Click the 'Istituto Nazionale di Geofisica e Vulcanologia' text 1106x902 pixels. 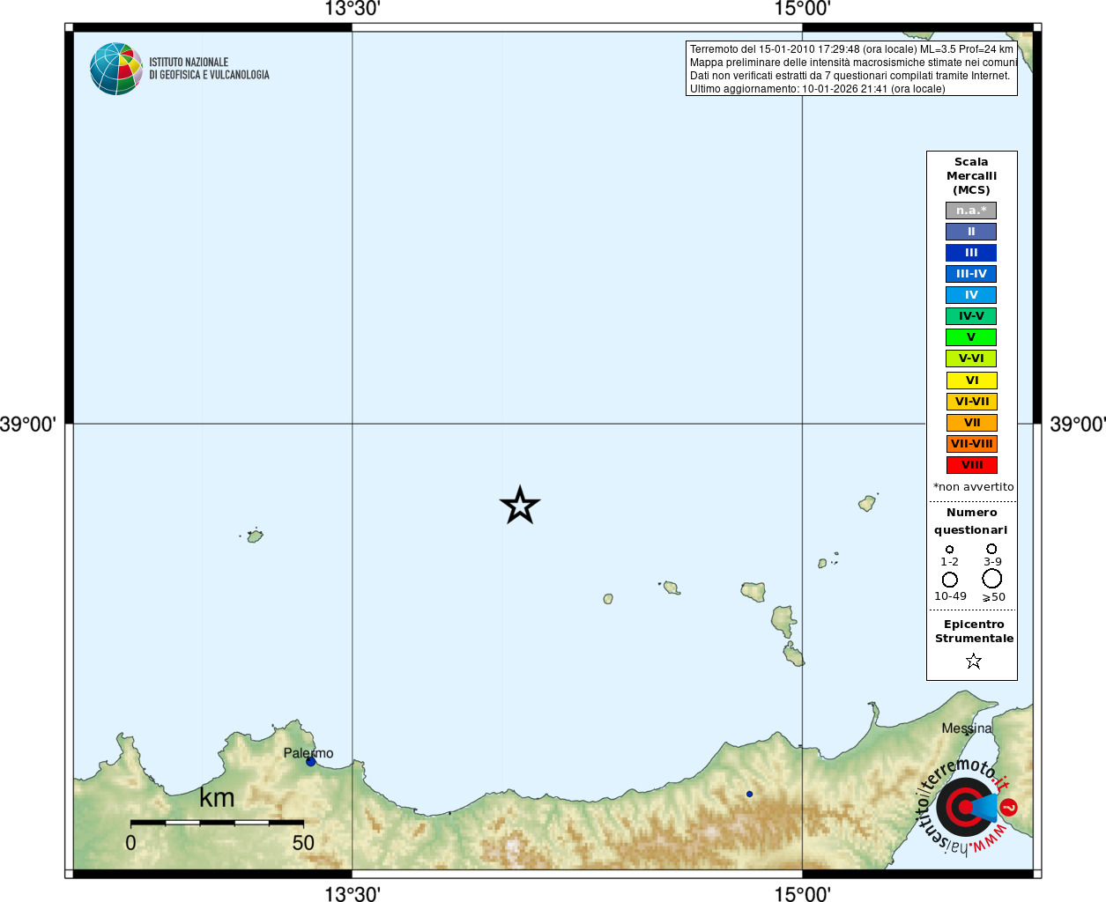point(209,69)
